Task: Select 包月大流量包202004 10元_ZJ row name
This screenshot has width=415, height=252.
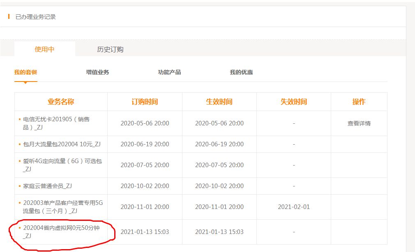Action: pyautogui.click(x=62, y=144)
